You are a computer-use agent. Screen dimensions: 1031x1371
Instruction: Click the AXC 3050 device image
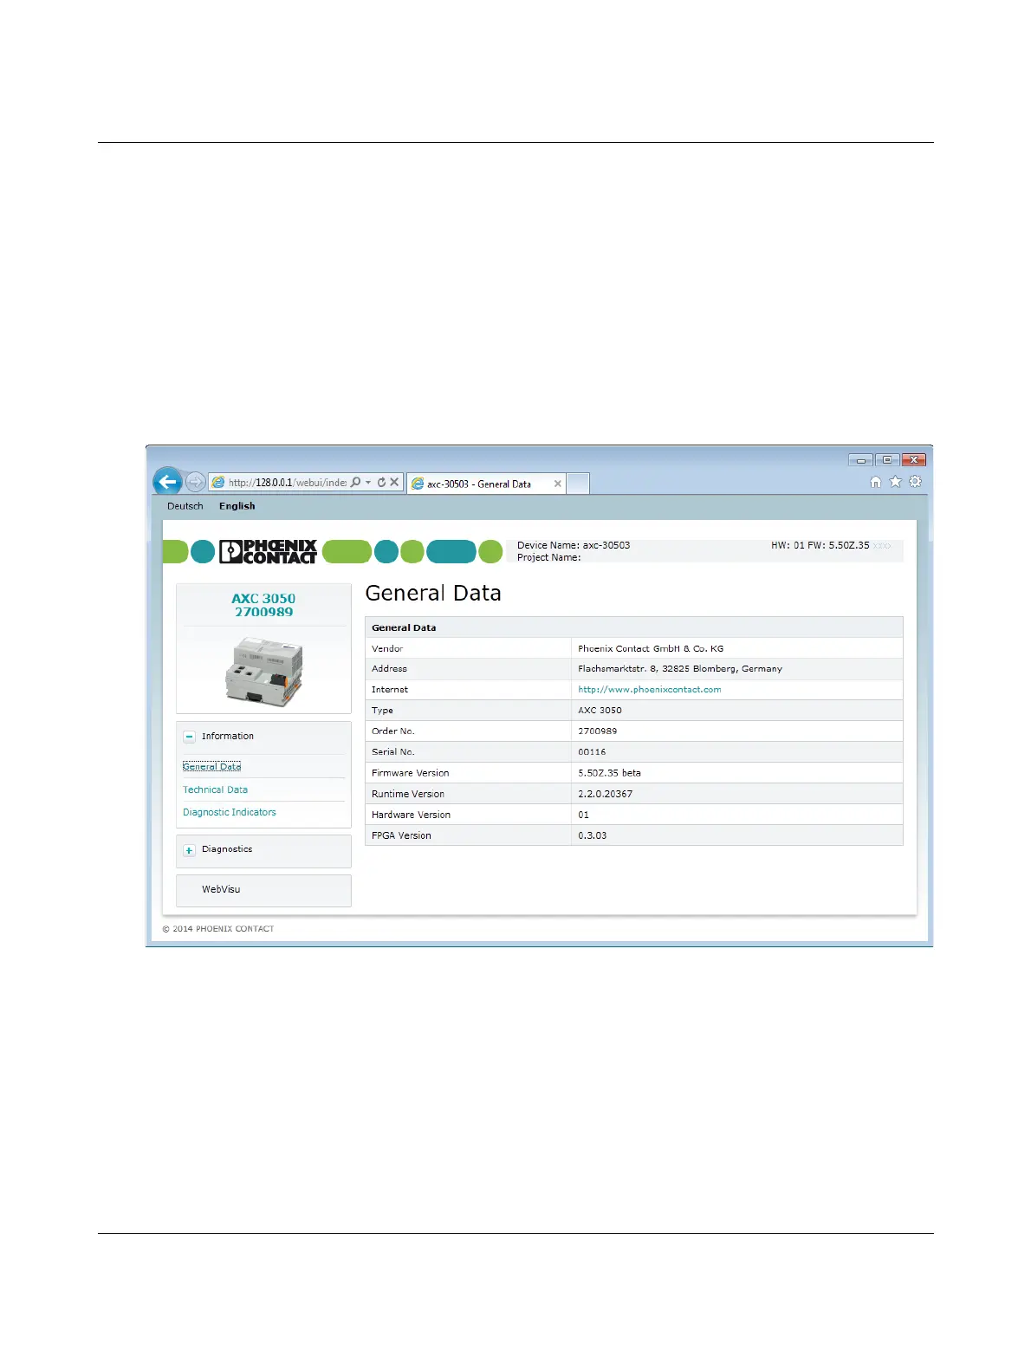264,672
